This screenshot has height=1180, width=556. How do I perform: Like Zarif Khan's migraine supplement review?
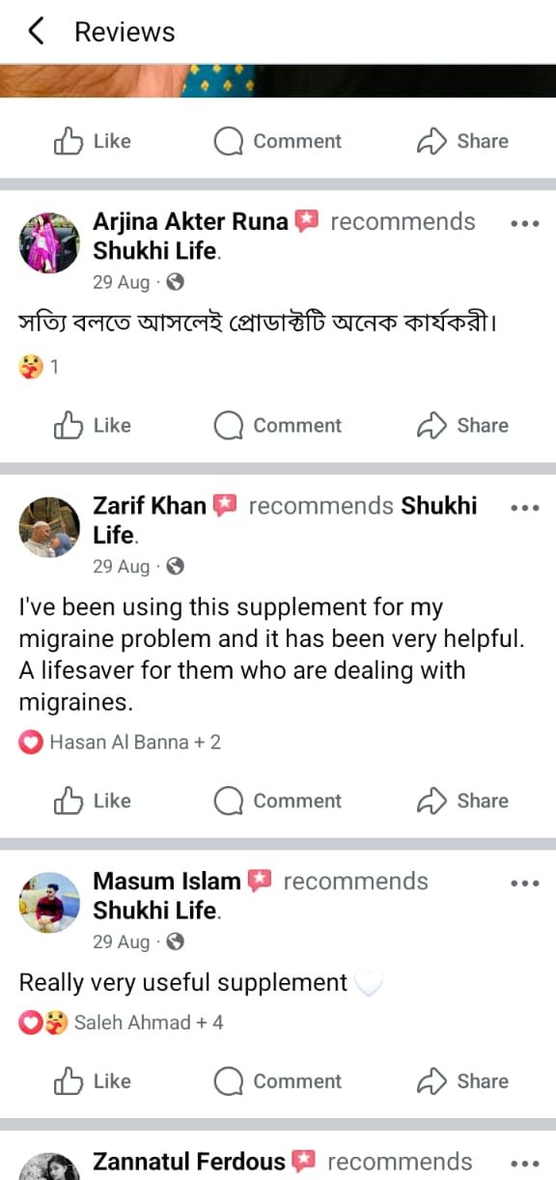pos(92,801)
